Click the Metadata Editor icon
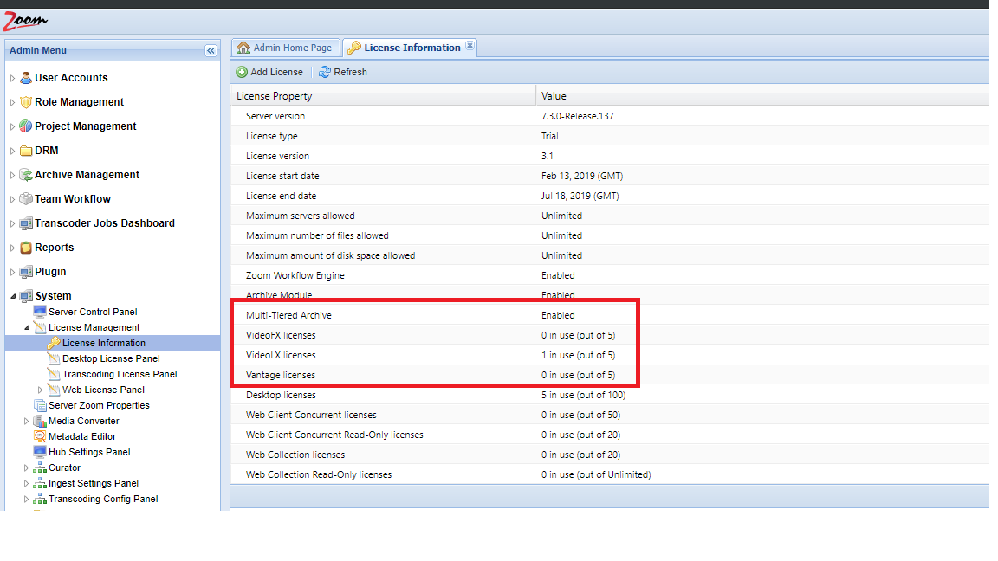The height and width of the screenshot is (561, 998). (40, 436)
